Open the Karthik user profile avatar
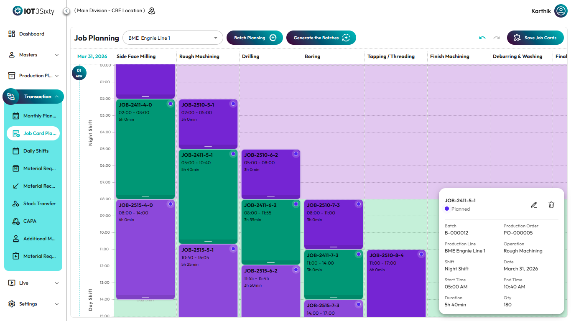Image resolution: width=571 pixels, height=321 pixels. 561,11
